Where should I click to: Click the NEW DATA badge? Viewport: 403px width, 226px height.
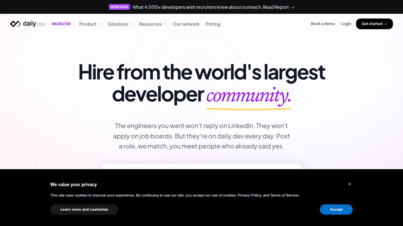[x=119, y=7]
